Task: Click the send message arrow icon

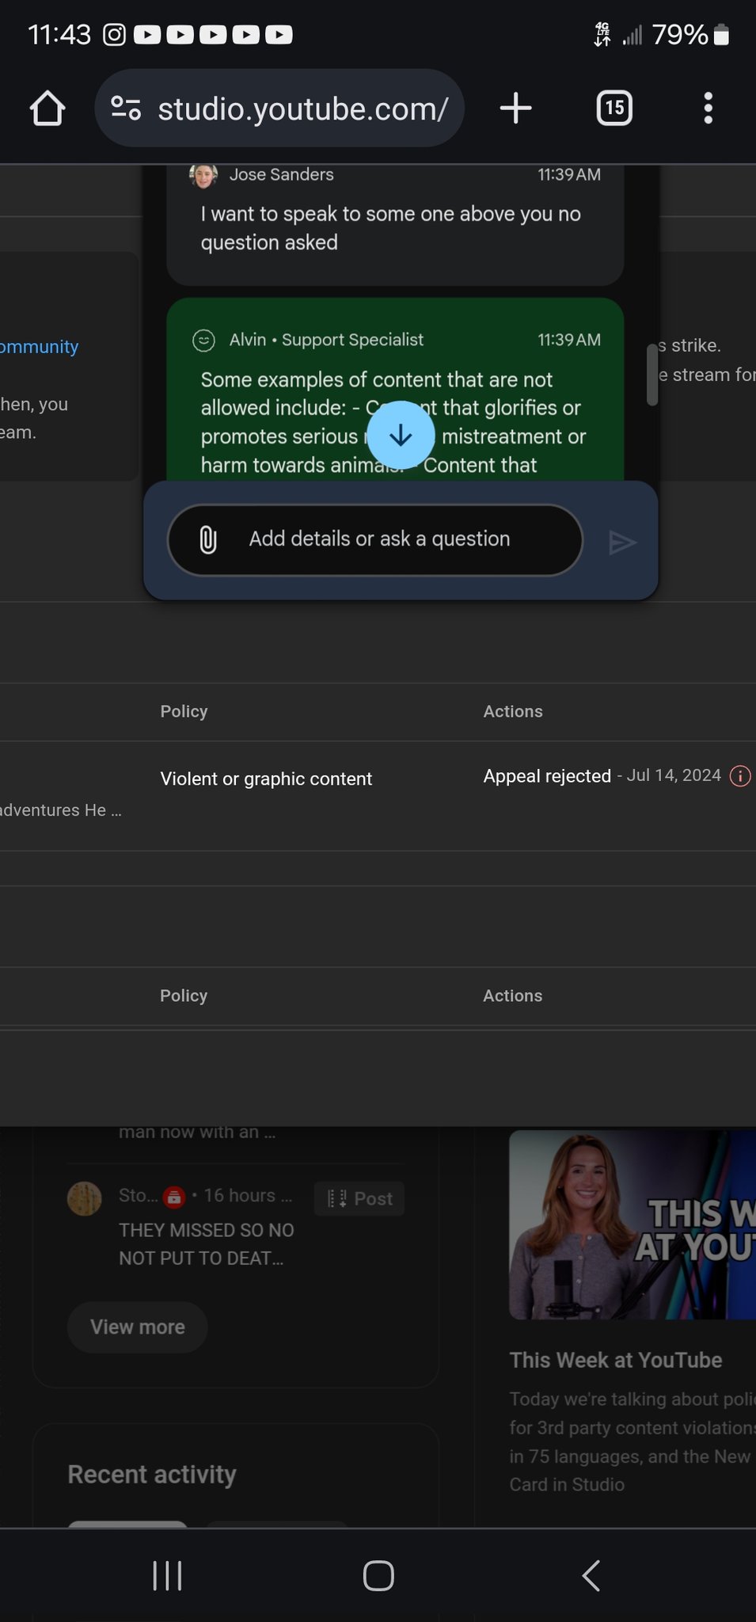Action: [622, 543]
